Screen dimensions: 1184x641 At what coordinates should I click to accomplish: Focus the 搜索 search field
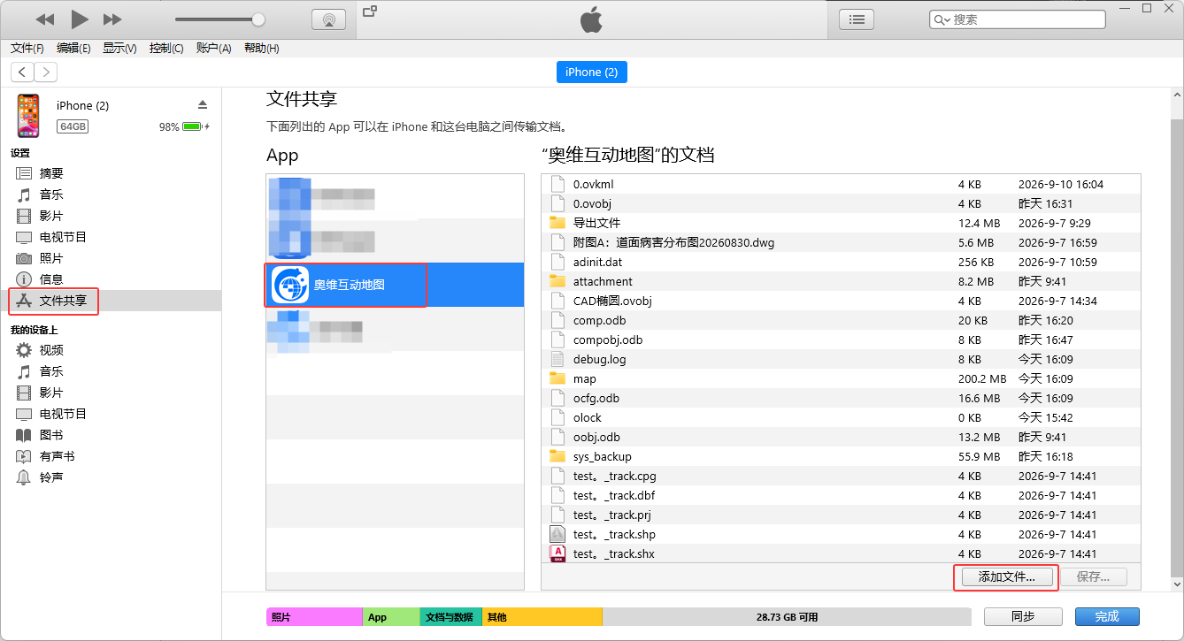coord(1017,19)
